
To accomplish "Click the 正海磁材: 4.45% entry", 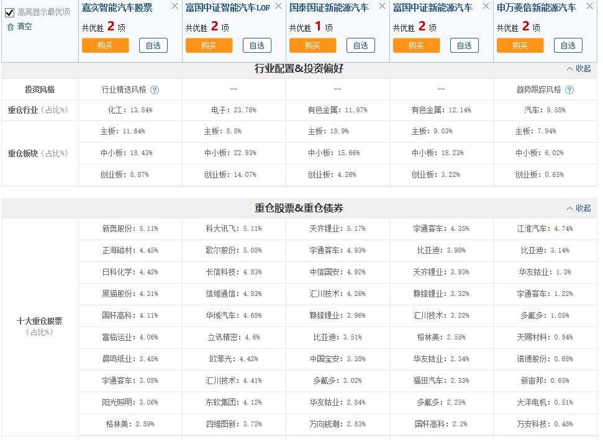I will [x=130, y=251].
